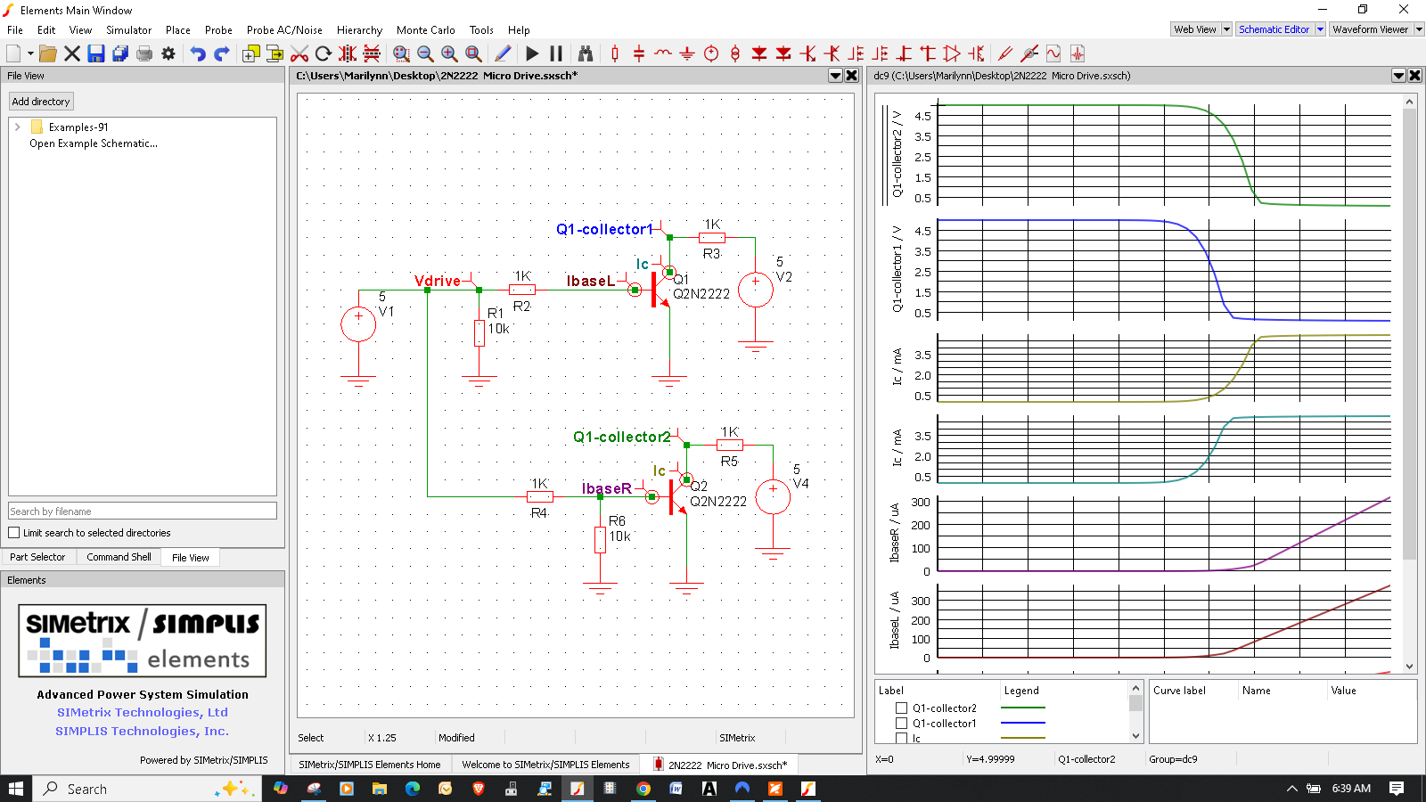This screenshot has height=802, width=1426.
Task: Click the binoculars Find icon
Action: 586,53
